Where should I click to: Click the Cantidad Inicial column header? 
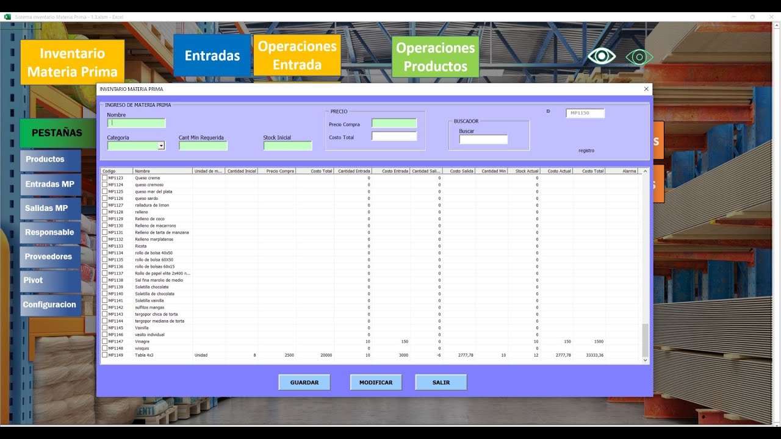point(242,171)
